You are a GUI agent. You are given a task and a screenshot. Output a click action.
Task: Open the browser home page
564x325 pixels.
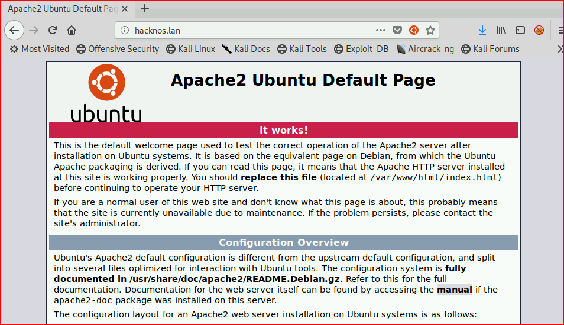72,30
